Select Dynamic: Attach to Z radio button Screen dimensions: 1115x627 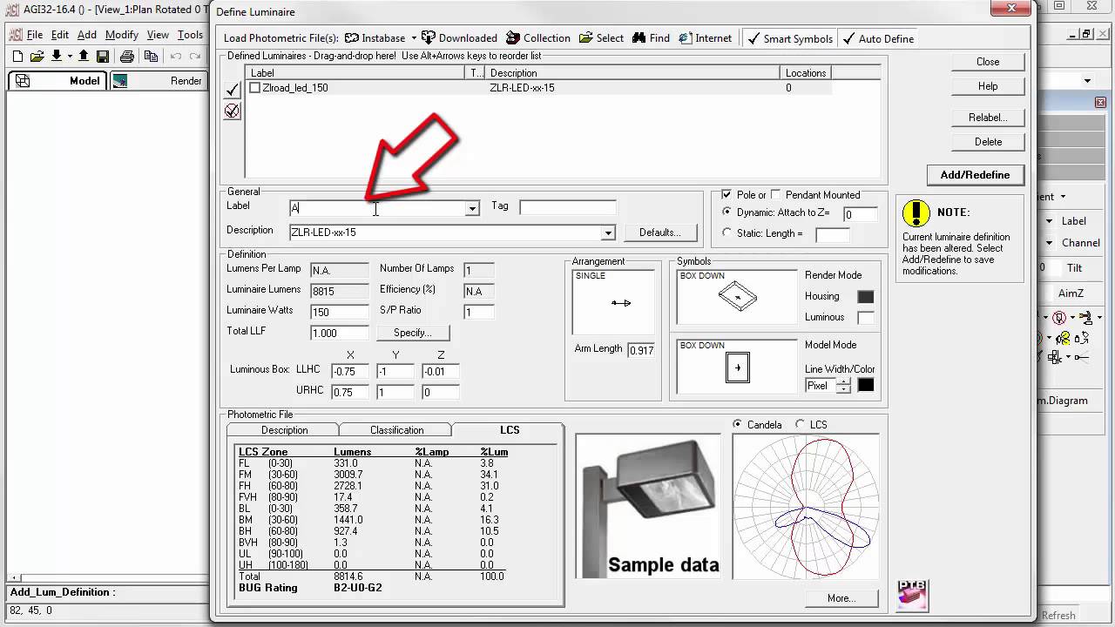click(x=728, y=212)
